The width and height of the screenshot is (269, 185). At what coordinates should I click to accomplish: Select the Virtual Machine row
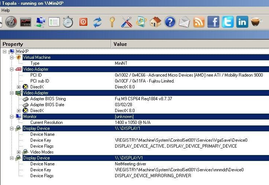coord(146,57)
